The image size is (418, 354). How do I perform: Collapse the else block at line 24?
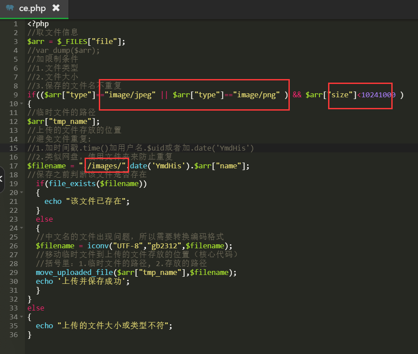point(22,228)
